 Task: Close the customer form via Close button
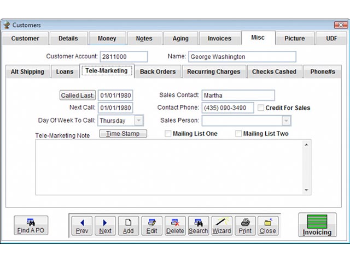point(268,225)
